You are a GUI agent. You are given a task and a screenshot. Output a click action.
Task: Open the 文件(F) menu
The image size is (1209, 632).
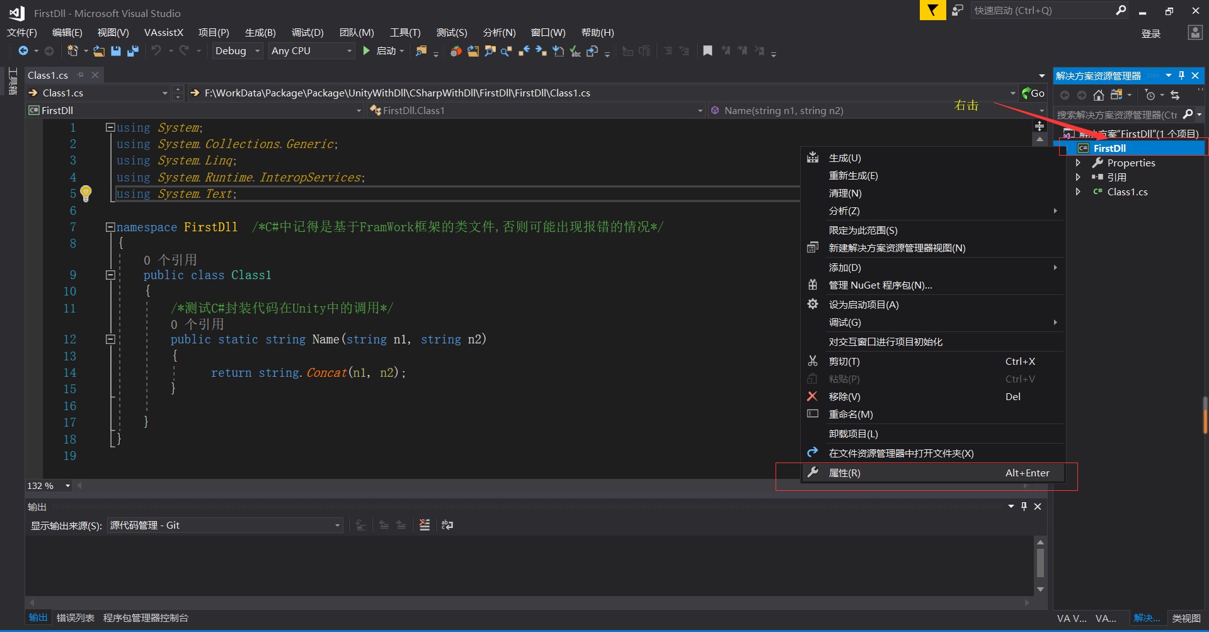pyautogui.click(x=22, y=32)
